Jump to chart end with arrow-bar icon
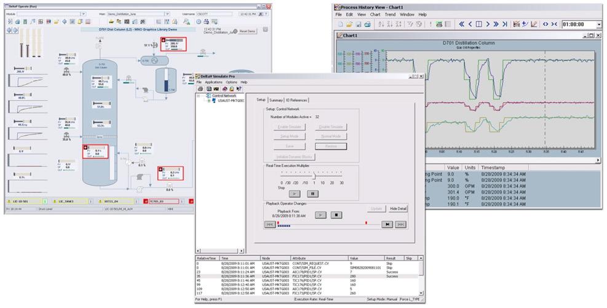This screenshot has height=308, width=607. pyautogui.click(x=504, y=25)
